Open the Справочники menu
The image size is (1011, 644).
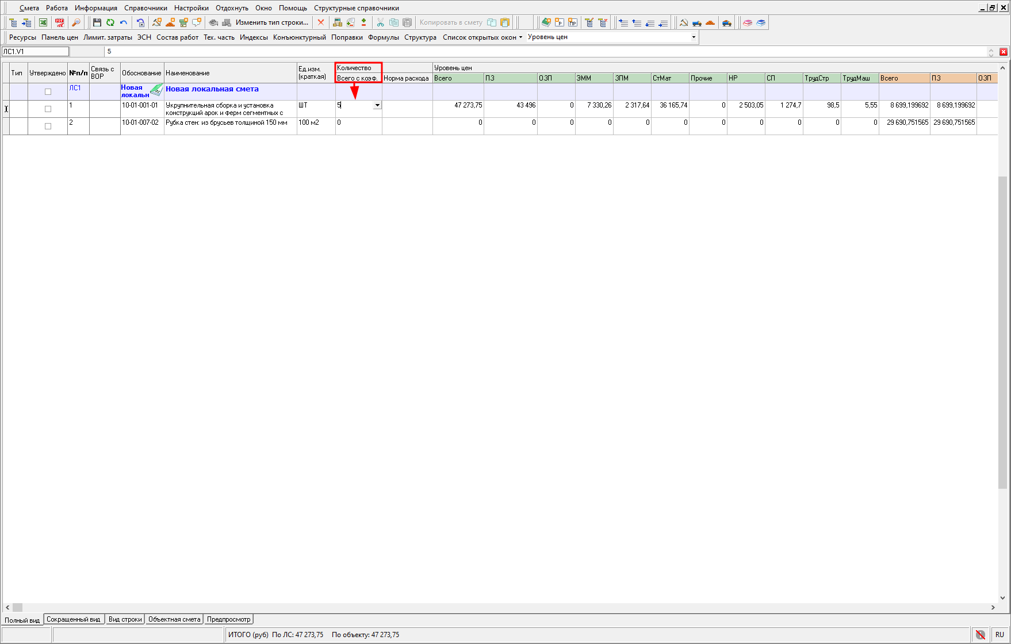point(145,8)
